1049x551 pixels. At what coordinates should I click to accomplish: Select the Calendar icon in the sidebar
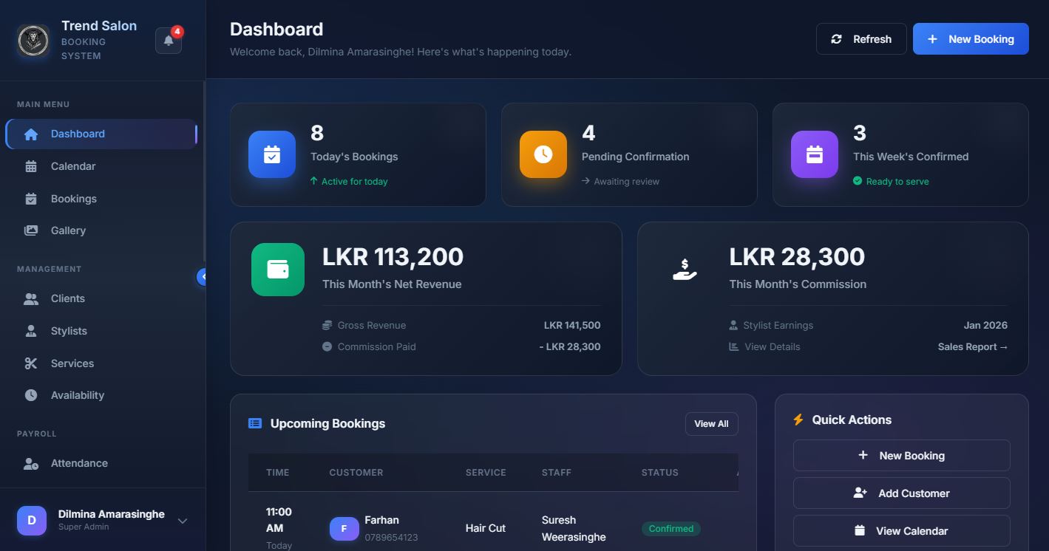tap(30, 166)
